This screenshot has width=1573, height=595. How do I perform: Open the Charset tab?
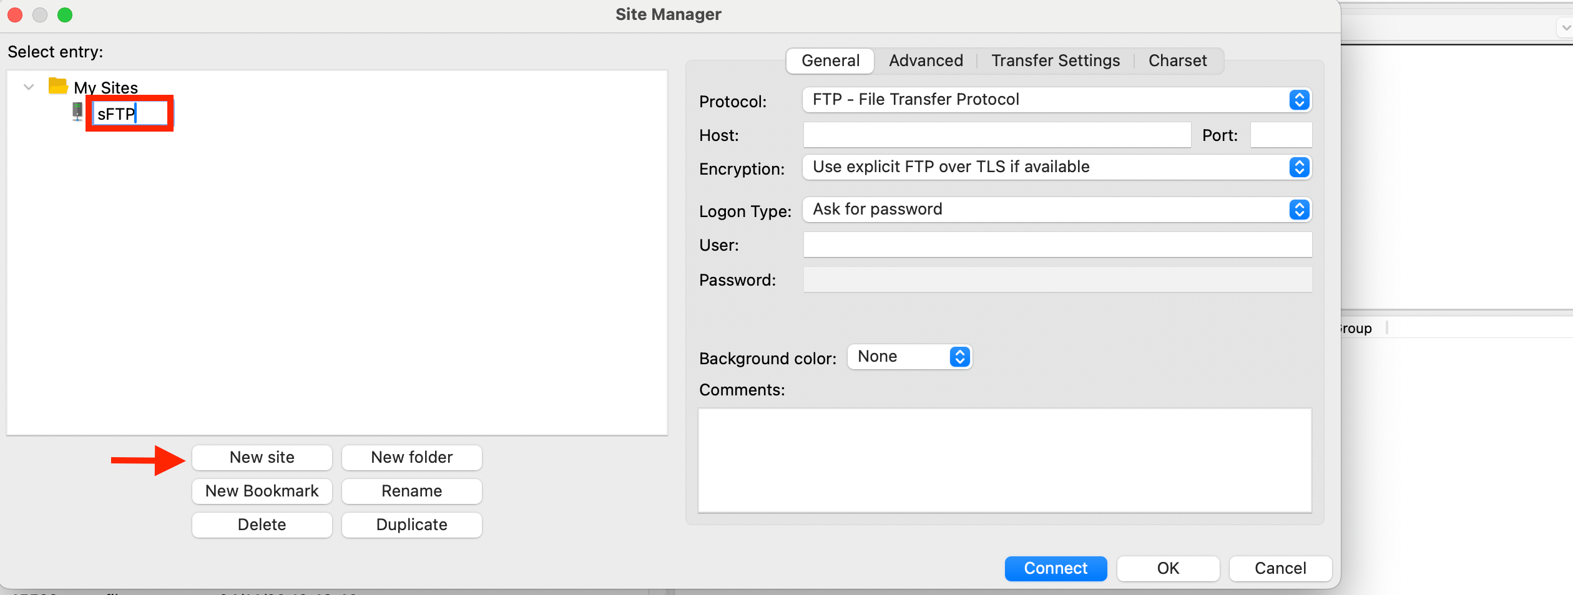(1177, 61)
